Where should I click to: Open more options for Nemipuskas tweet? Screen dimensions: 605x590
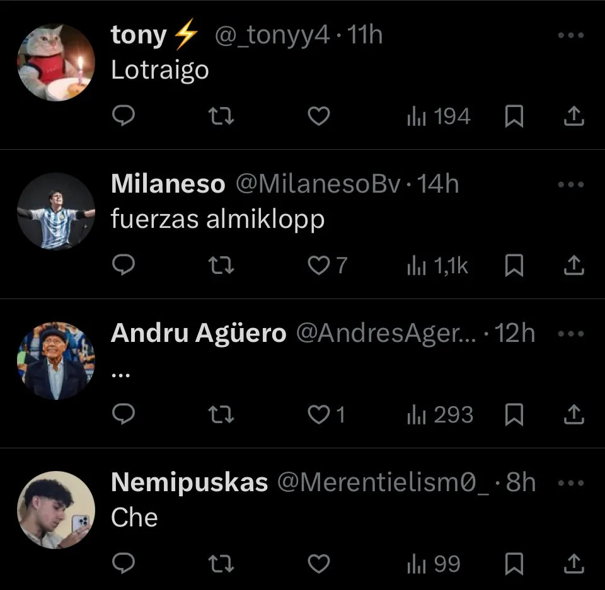[x=571, y=483]
